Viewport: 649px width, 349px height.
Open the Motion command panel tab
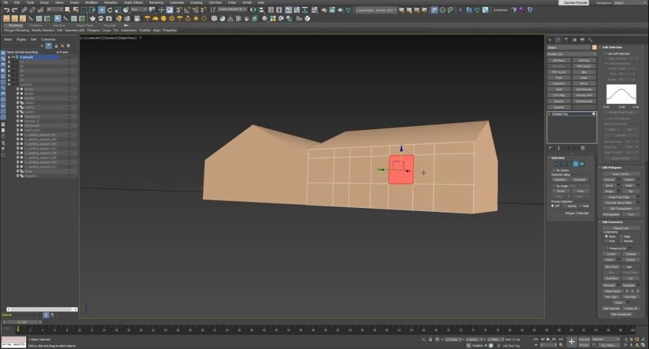[x=574, y=40]
